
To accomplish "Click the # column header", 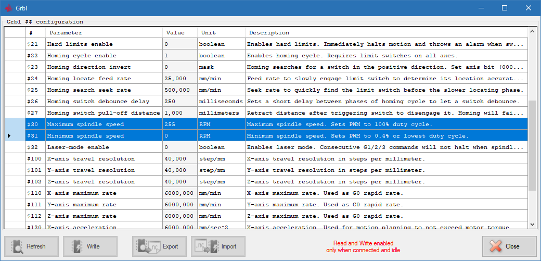I will 35,33.
